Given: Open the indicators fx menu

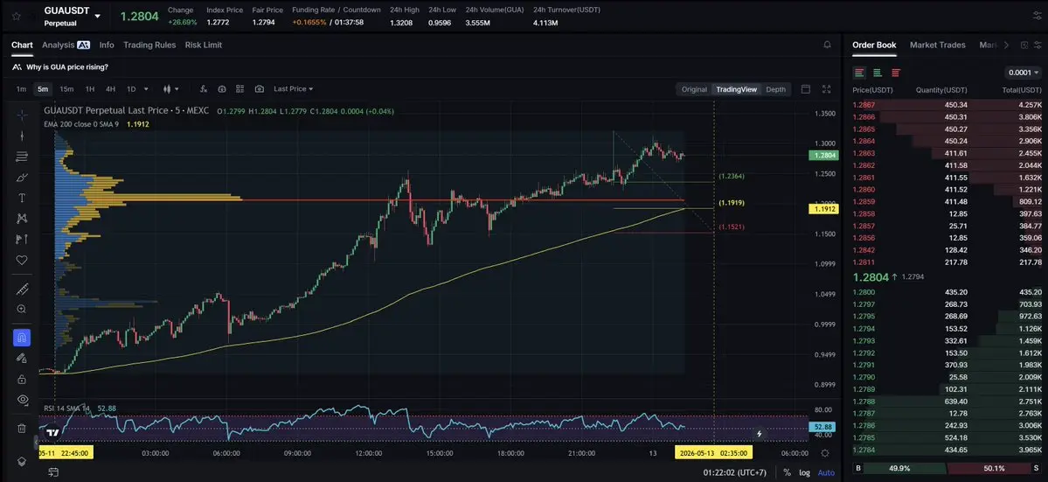Looking at the screenshot, I should (204, 89).
